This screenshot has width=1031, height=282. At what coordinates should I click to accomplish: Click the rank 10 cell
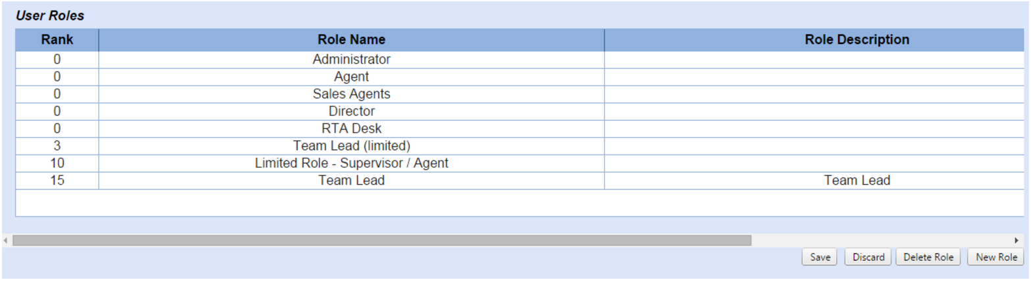tap(57, 163)
